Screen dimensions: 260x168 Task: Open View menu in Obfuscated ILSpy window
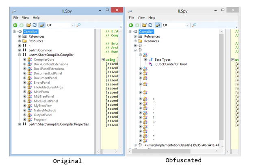141,18
